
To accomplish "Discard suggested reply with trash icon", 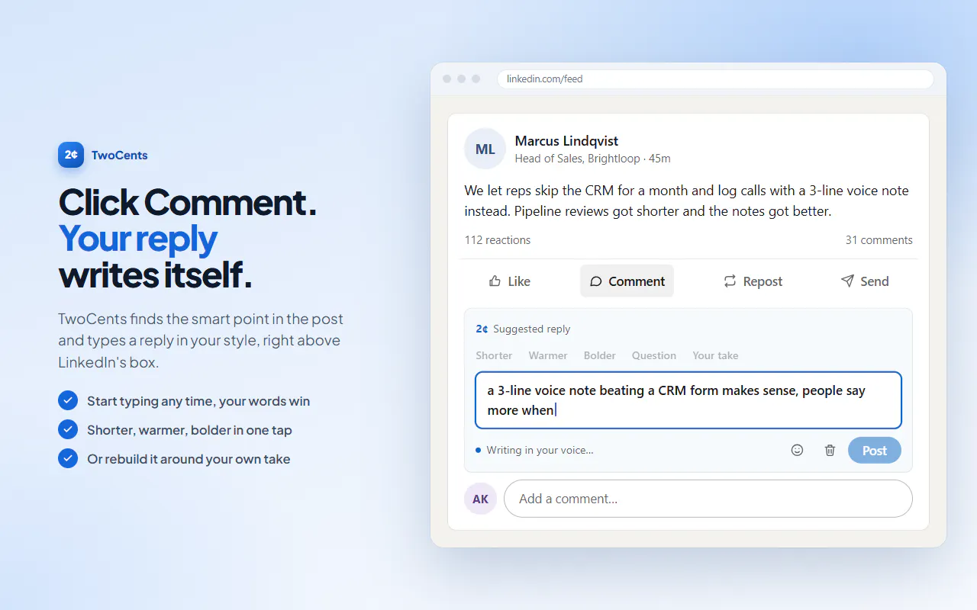I will pos(830,450).
